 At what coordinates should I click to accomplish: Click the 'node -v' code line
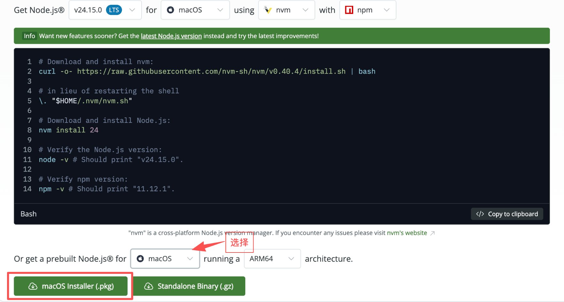111,159
